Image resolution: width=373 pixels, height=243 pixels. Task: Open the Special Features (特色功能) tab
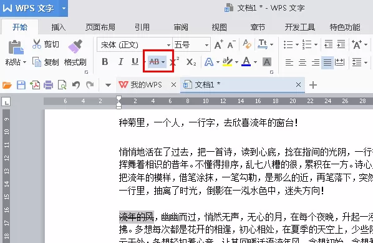pyautogui.click(x=345, y=27)
